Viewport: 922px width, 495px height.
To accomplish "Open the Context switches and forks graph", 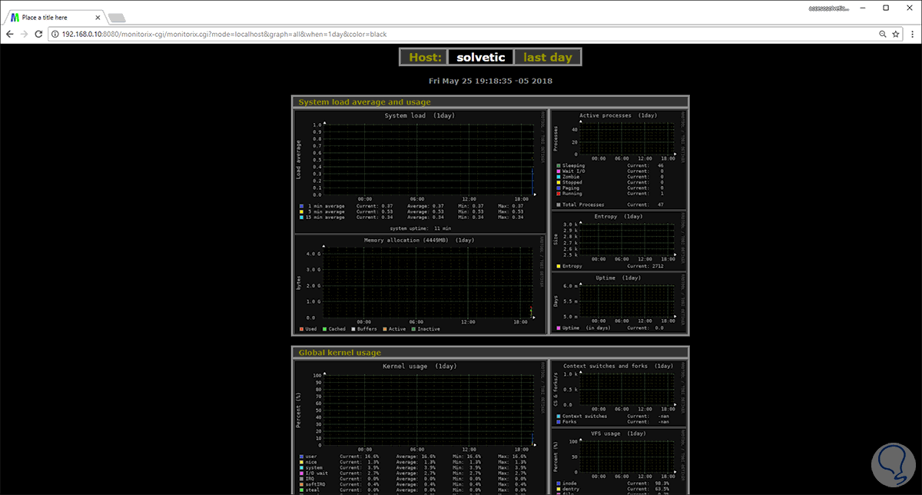I will click(619, 393).
